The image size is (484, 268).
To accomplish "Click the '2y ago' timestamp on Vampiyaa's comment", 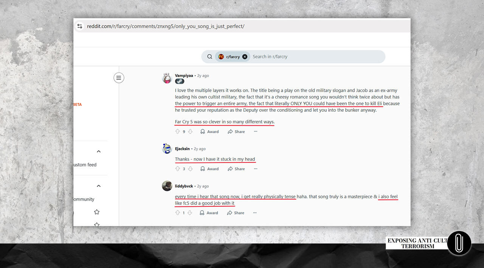I will coord(203,75).
